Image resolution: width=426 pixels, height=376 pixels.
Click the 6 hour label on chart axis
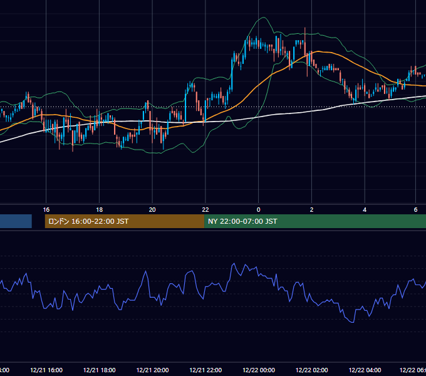pyautogui.click(x=415, y=210)
